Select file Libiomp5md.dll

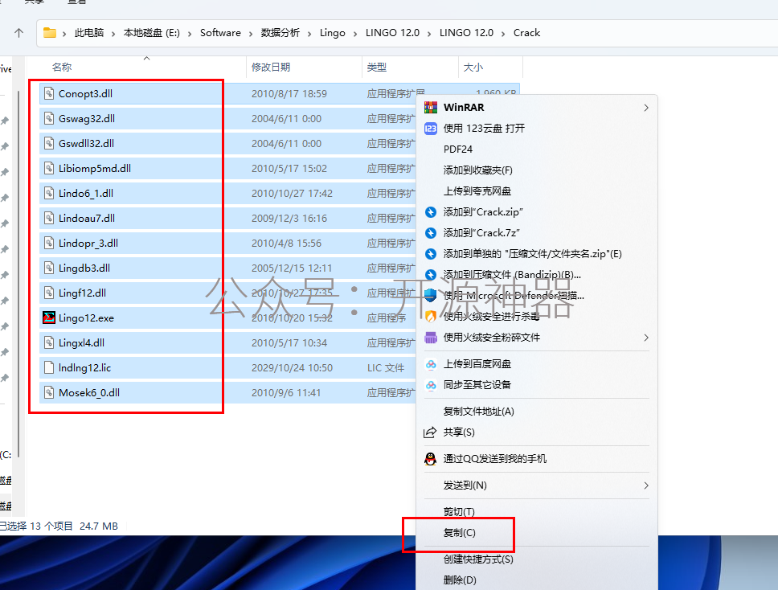[x=95, y=168]
